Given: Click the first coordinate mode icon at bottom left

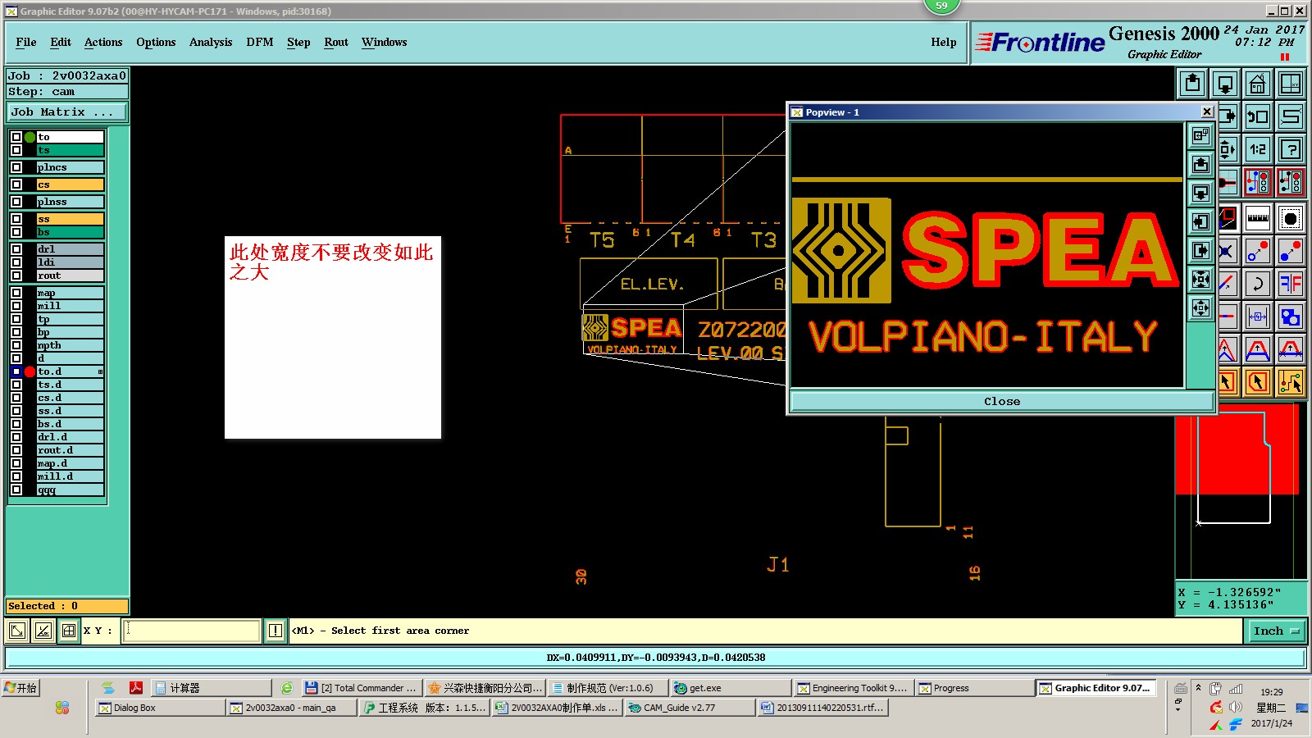Looking at the screenshot, I should click(x=17, y=631).
